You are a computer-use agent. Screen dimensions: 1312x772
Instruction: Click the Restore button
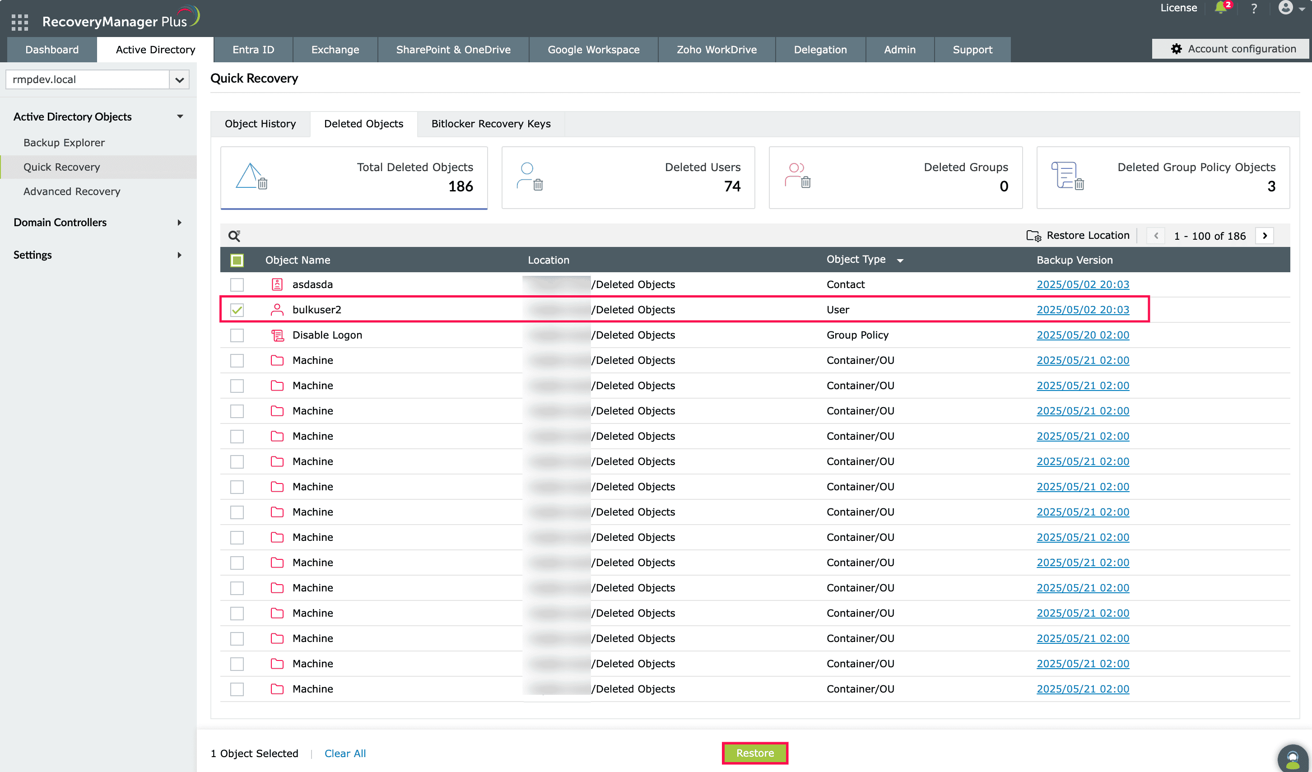[x=754, y=753]
